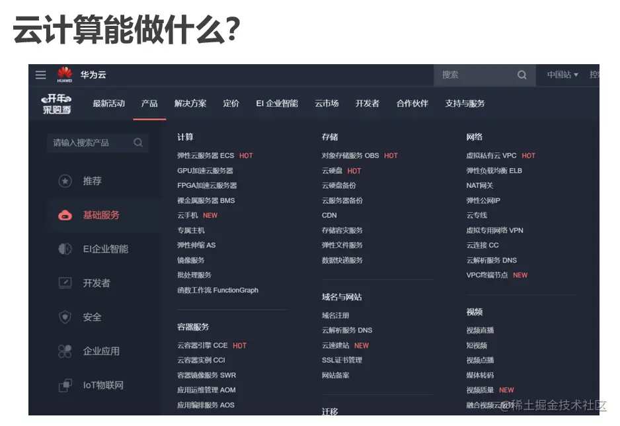Open the 支持与服务 menu

click(465, 104)
